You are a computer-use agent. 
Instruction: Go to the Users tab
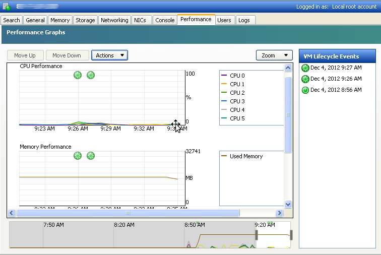pyautogui.click(x=224, y=20)
